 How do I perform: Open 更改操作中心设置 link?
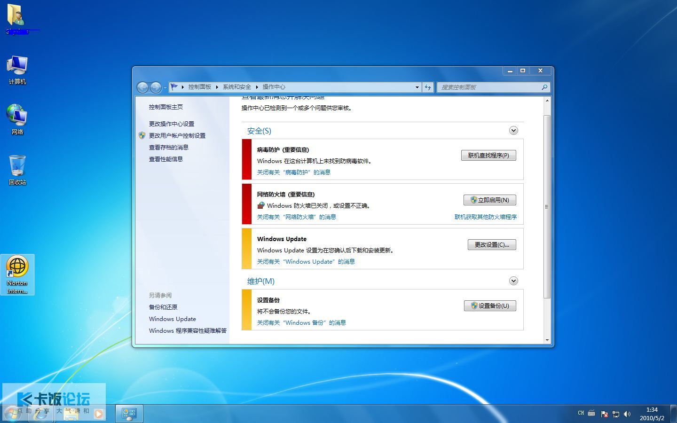click(172, 124)
